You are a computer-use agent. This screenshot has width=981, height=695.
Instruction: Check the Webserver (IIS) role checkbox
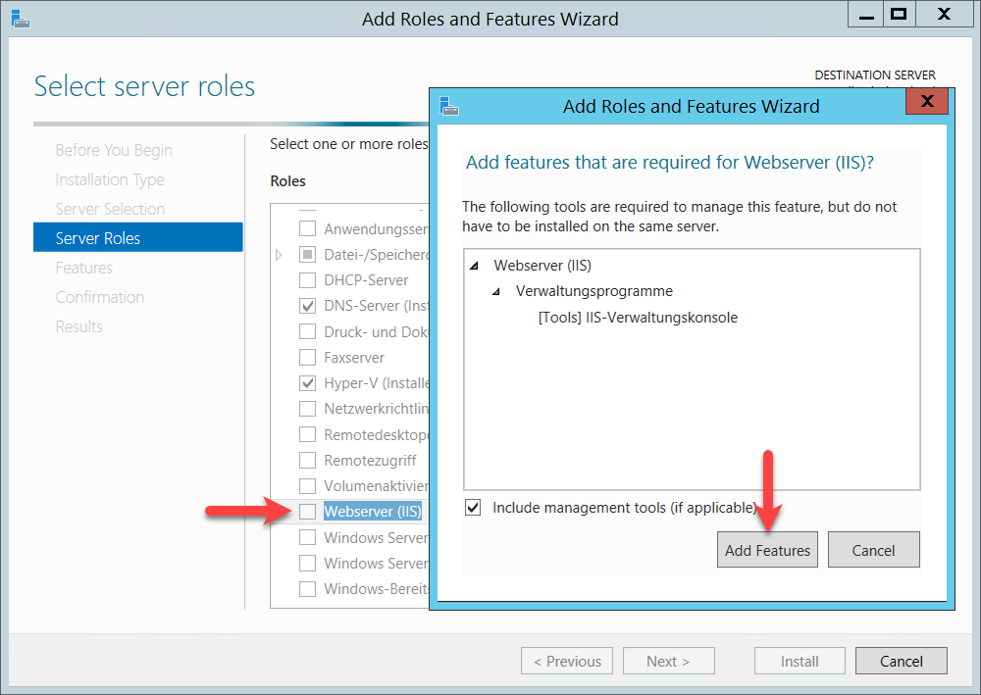[308, 512]
